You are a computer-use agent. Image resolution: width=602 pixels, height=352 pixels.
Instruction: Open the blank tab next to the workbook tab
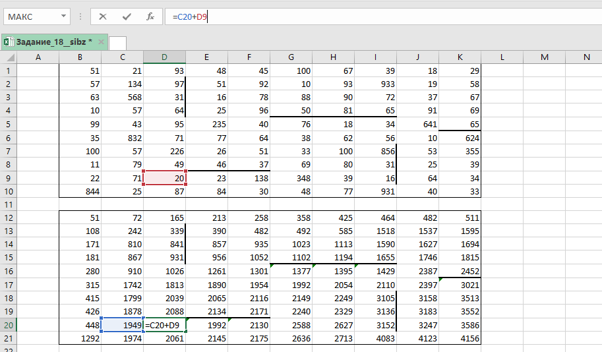(117, 43)
